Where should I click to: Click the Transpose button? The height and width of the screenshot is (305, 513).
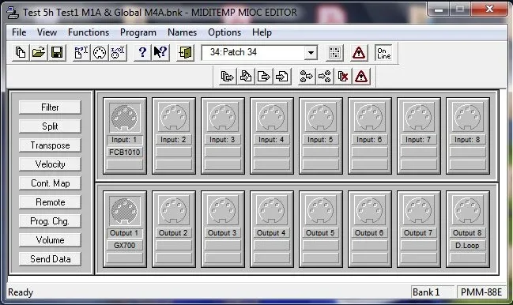coord(50,145)
